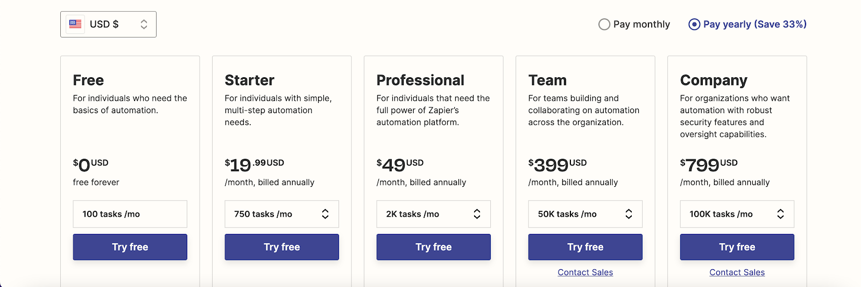
Task: Open the USD currency selector
Action: tap(108, 24)
